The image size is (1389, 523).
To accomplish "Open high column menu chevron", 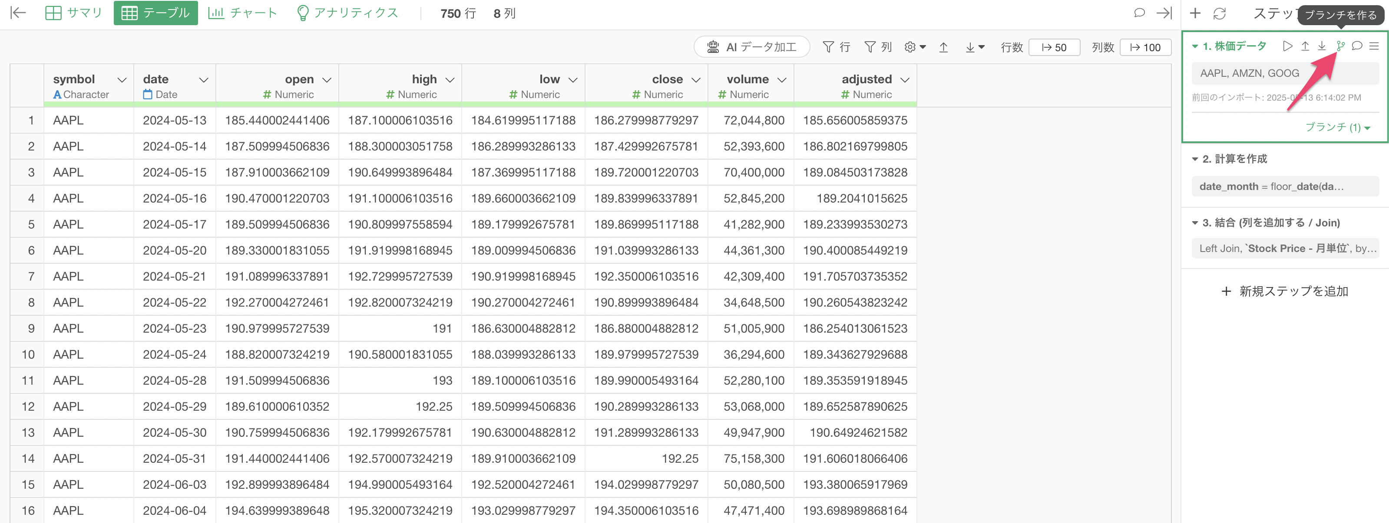I will [x=450, y=80].
